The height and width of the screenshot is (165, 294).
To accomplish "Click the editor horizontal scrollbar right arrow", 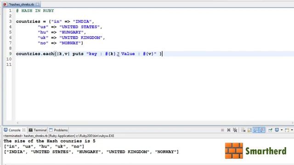I will [x=292, y=123].
